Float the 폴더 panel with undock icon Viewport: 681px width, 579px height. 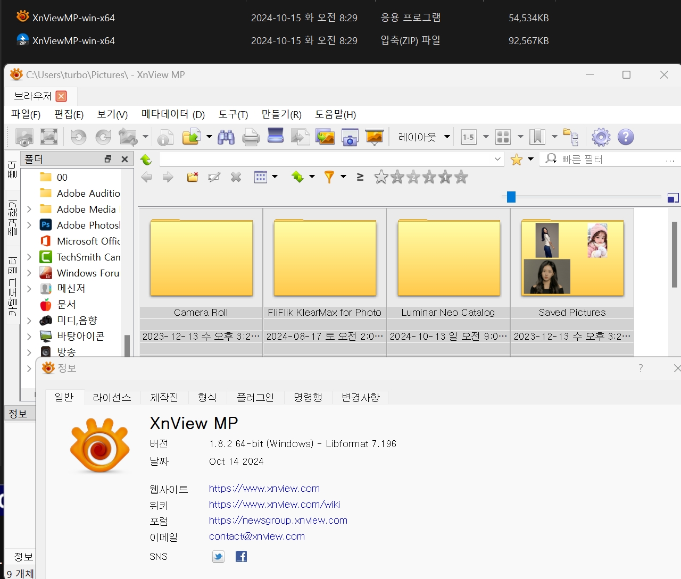(108, 159)
